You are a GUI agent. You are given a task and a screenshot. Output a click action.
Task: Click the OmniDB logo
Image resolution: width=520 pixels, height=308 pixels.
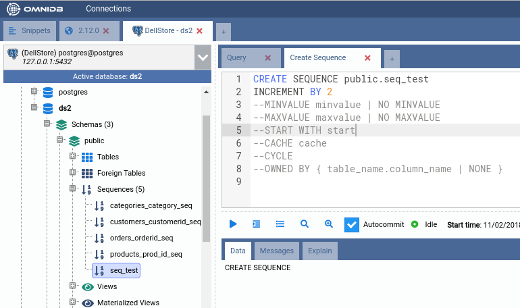34,9
